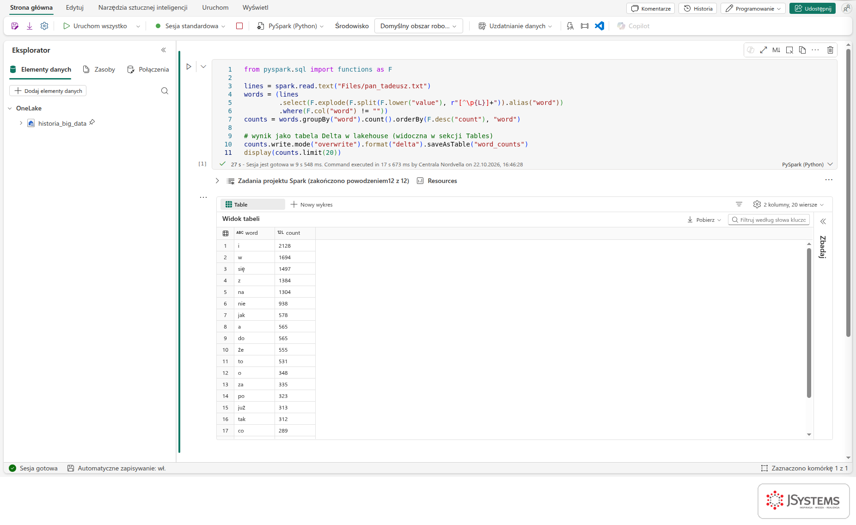856x525 pixels.
Task: Convert the cell to Markdown with the M↓ icon
Action: click(777, 50)
